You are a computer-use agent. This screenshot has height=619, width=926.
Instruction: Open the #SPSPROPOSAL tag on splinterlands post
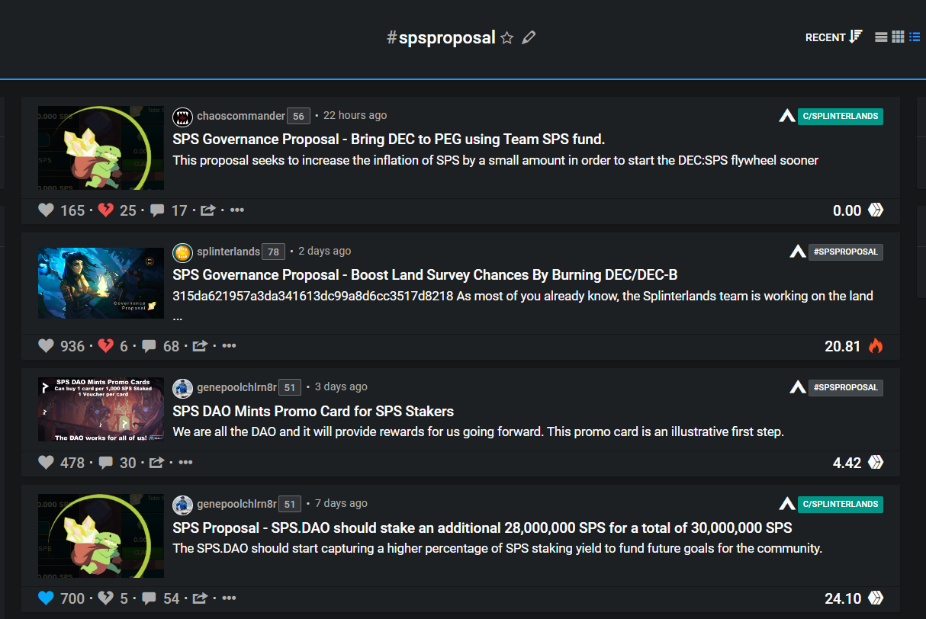[845, 252]
